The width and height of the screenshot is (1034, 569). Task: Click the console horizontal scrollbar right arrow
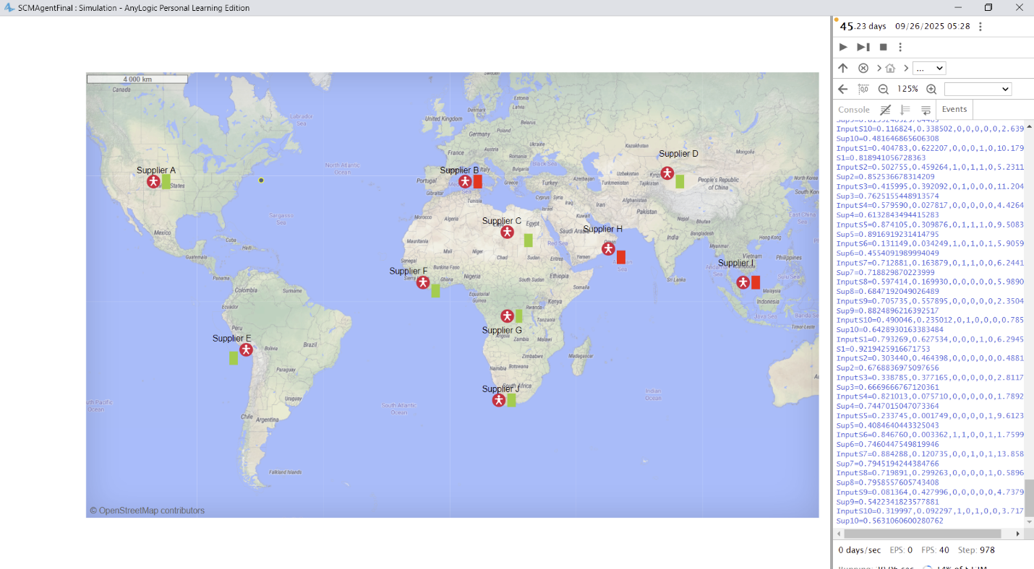coord(1018,534)
